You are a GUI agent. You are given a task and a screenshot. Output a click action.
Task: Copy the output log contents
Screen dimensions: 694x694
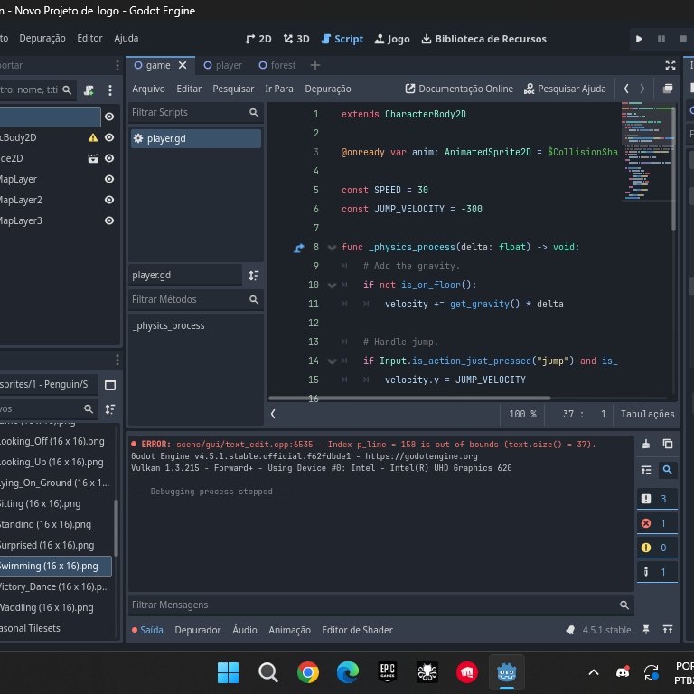tap(668, 444)
